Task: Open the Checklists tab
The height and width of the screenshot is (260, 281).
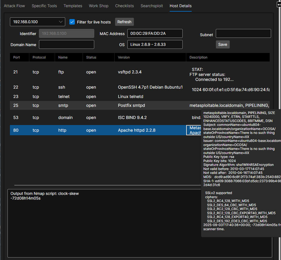Action: click(x=124, y=6)
